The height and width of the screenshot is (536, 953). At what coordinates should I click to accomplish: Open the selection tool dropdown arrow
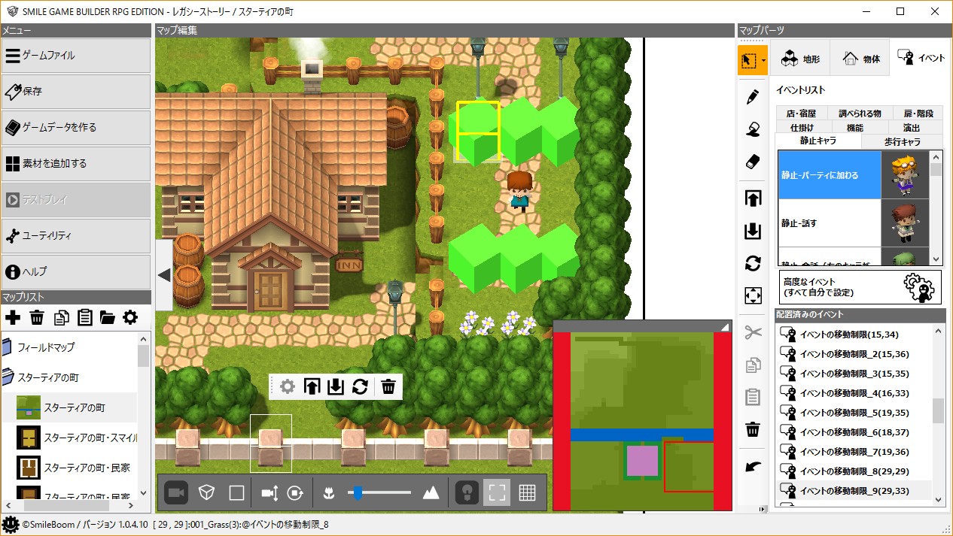(764, 60)
